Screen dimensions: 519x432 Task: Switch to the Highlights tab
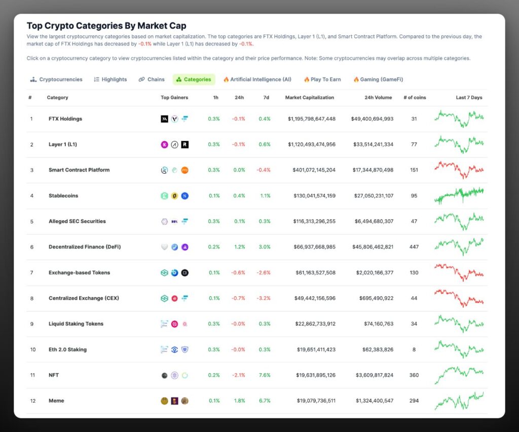110,80
